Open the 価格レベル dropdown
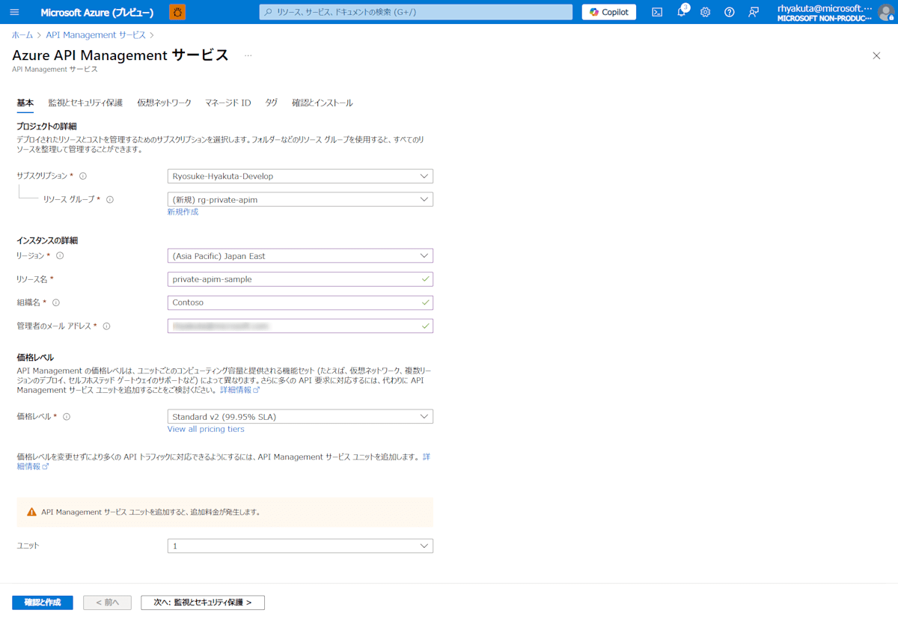Viewport: 898px width, 622px height. tap(300, 417)
